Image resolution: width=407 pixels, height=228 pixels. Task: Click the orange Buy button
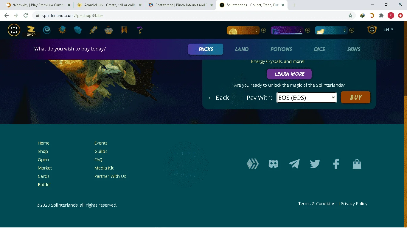coord(355,97)
